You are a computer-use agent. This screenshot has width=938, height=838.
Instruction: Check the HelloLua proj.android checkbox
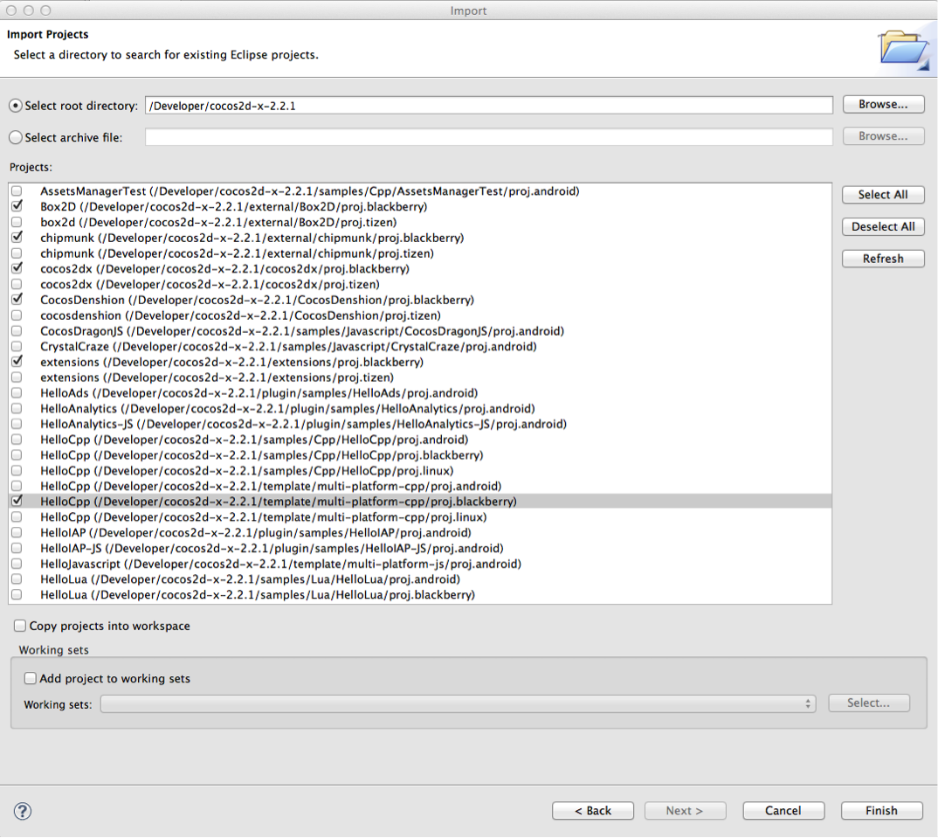point(17,579)
